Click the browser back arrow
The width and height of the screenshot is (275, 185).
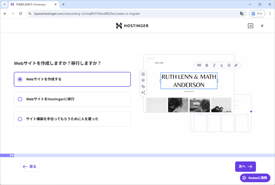tap(5, 14)
